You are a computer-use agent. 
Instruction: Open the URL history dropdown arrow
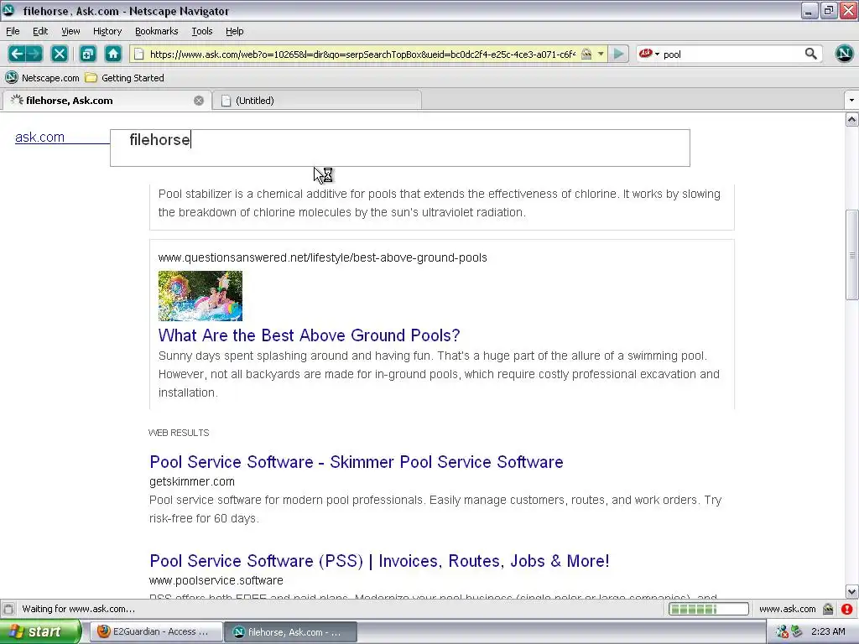[601, 55]
